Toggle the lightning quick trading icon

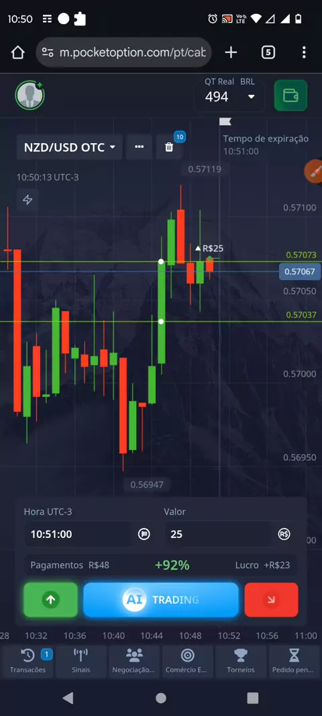28,200
